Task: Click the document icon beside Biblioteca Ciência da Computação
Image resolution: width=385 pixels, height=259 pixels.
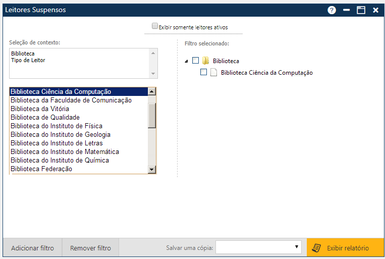Action: (213, 72)
